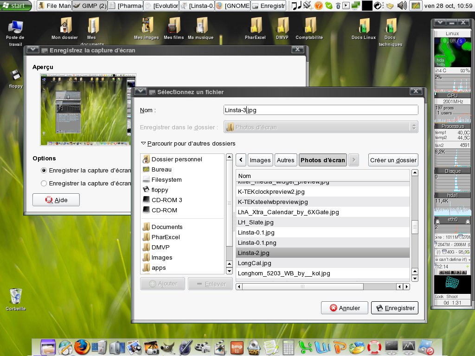Select the 'Photos d'écran' path bar button
475x356 pixels.
323,160
